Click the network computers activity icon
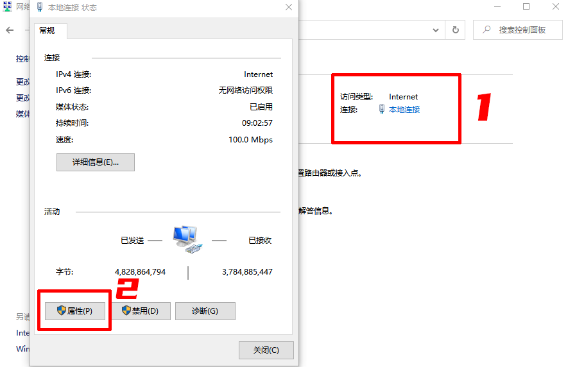The image size is (568, 367). (x=187, y=237)
